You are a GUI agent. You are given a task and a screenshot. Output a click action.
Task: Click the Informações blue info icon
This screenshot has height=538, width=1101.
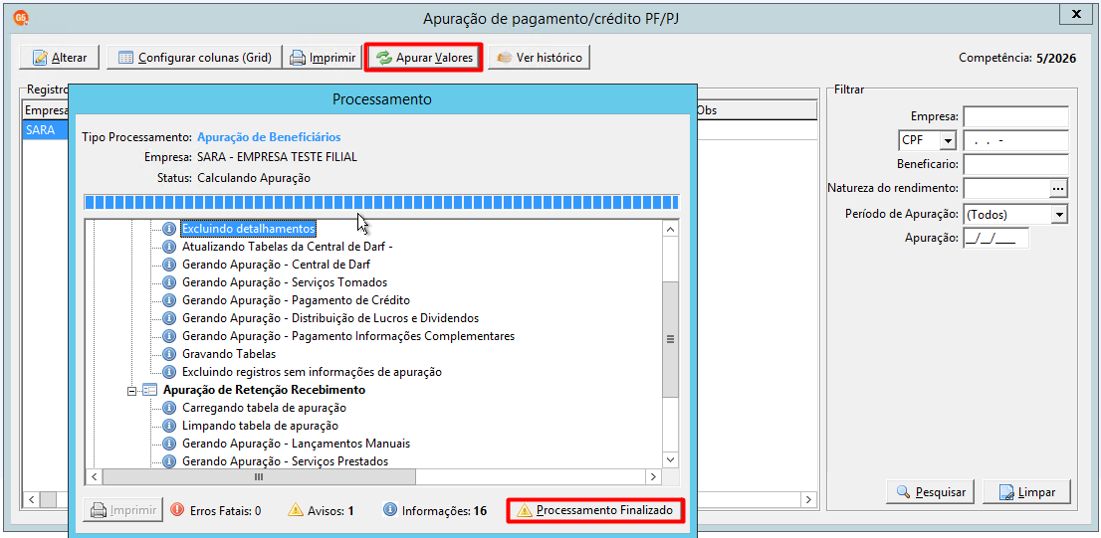coord(390,510)
